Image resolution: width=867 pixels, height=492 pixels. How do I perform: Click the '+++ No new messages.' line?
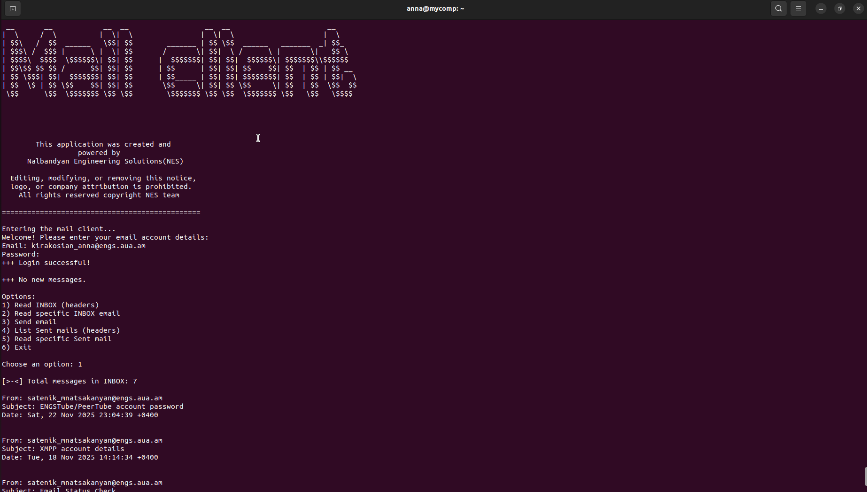[44, 280]
